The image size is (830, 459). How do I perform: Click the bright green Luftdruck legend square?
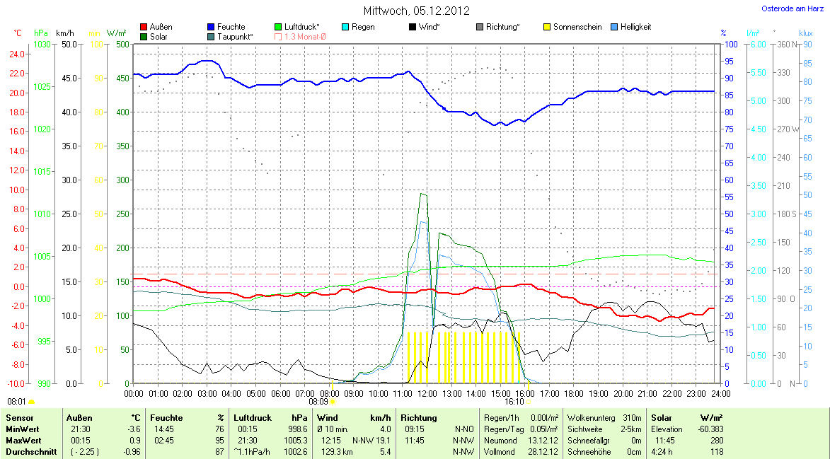[278, 27]
